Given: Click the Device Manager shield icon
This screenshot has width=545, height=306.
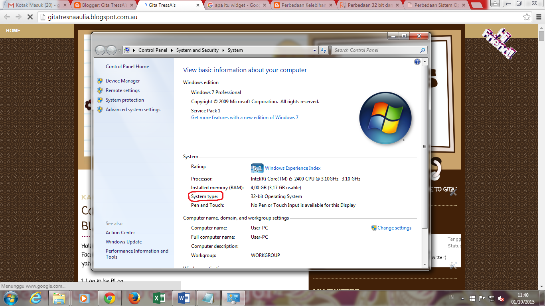Looking at the screenshot, I should point(100,81).
